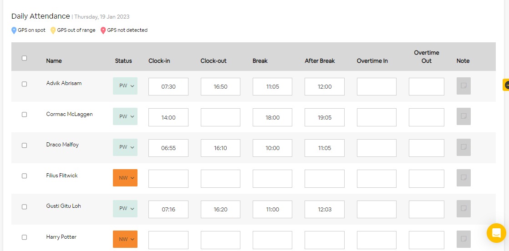Open note icon for Cormac McLaggen
Screen dimensions: 509x251
[x=463, y=116]
